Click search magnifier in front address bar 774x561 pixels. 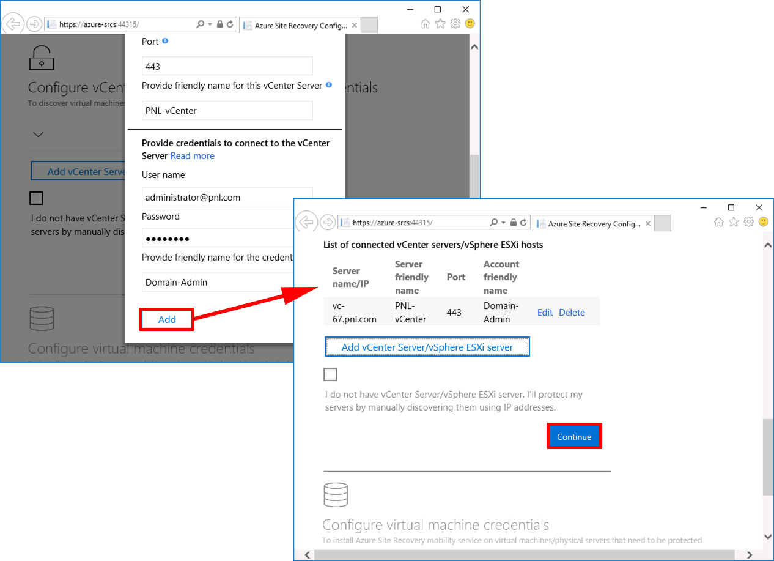pyautogui.click(x=494, y=223)
